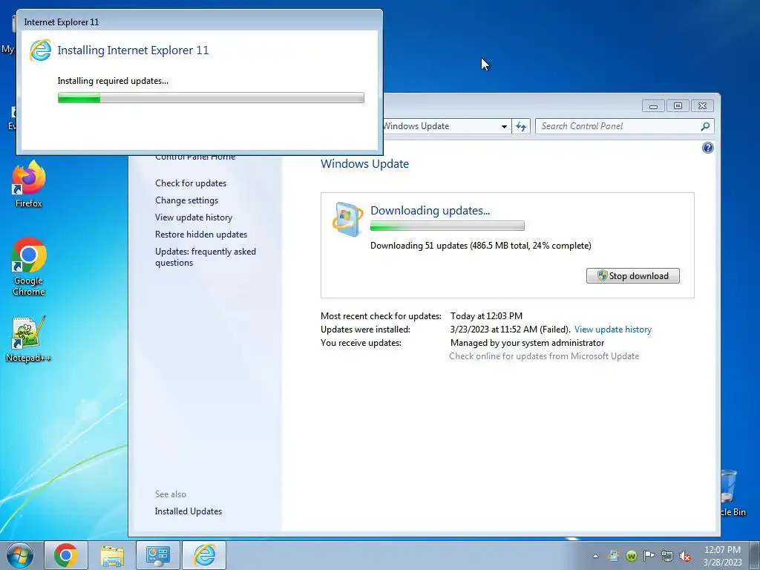
Task: Expand the address bar history dropdown
Action: pyautogui.click(x=504, y=126)
